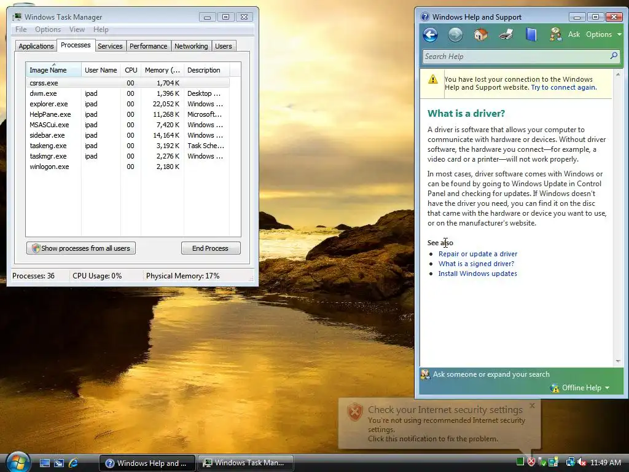Switch to the Performance tab
629x472 pixels.
[148, 46]
